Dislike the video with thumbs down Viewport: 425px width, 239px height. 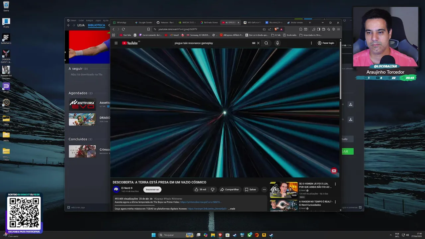tap(212, 190)
